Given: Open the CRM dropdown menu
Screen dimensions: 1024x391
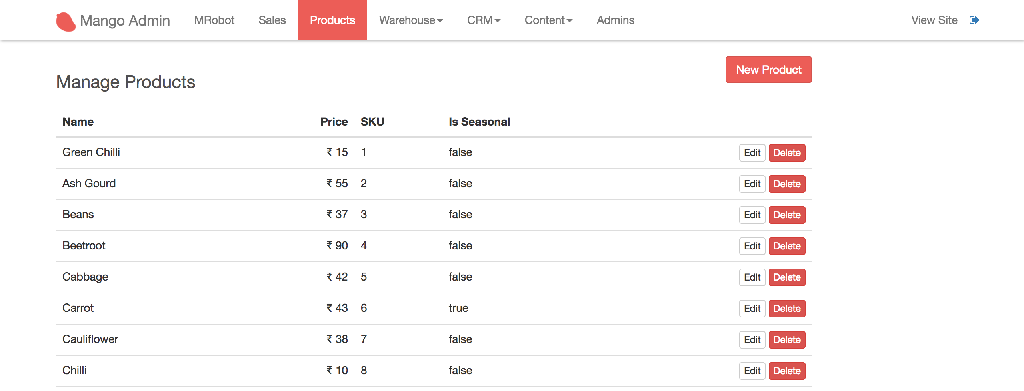Looking at the screenshot, I should pyautogui.click(x=484, y=20).
